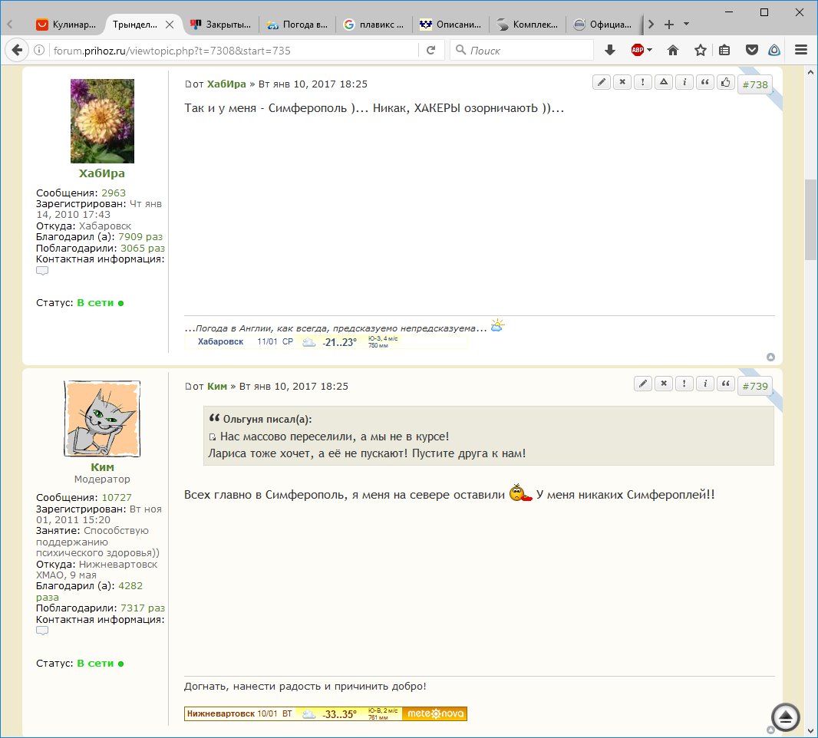
Task: Open ХабИра's profile username link
Action: (x=101, y=173)
